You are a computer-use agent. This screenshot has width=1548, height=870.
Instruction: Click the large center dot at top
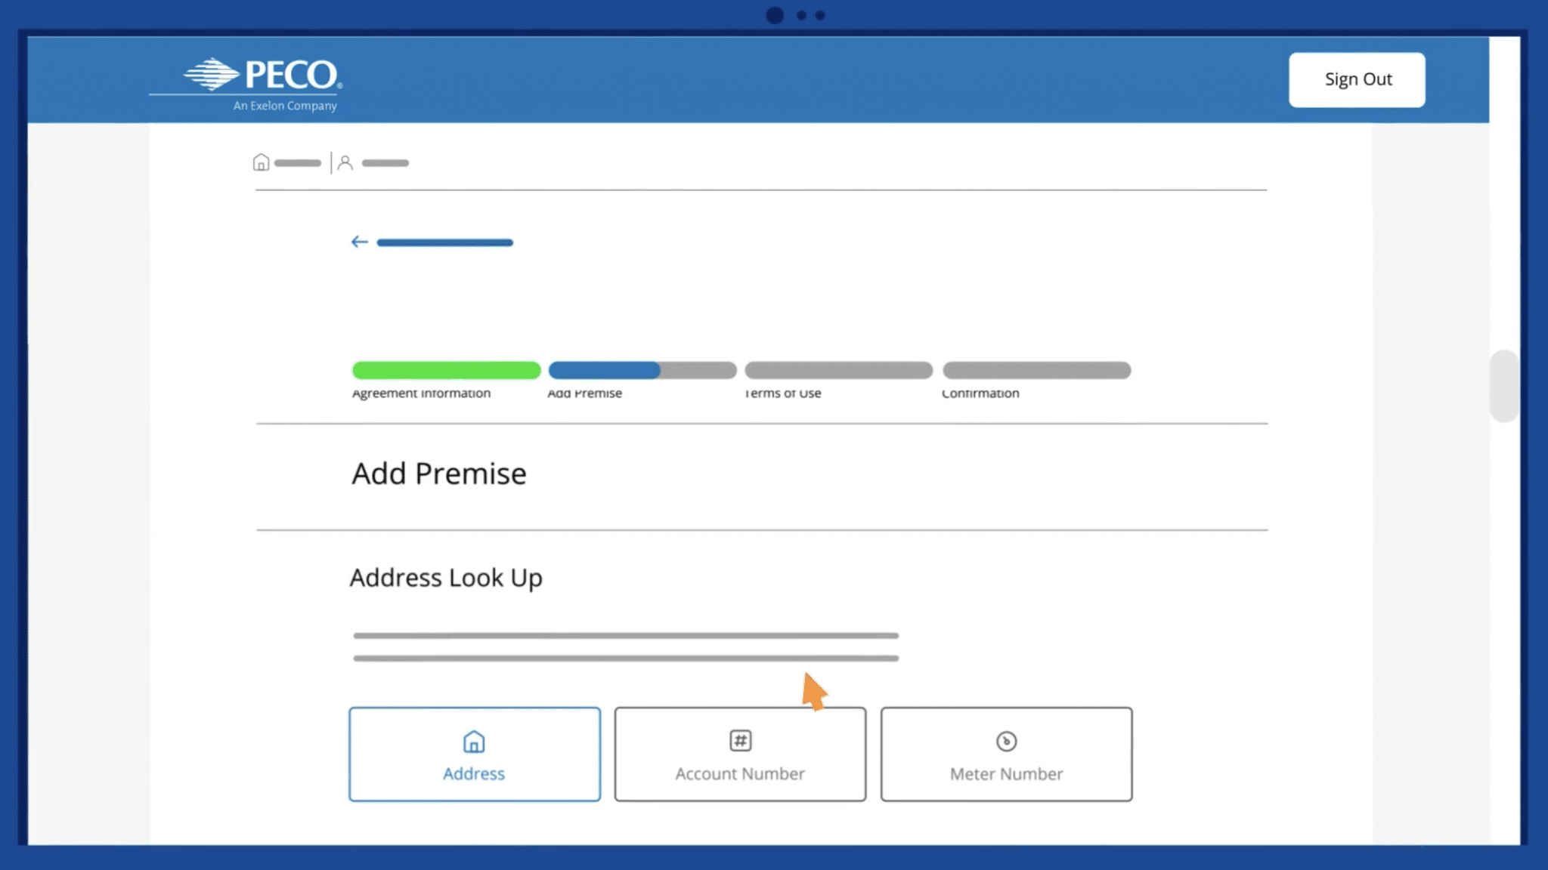[775, 15]
